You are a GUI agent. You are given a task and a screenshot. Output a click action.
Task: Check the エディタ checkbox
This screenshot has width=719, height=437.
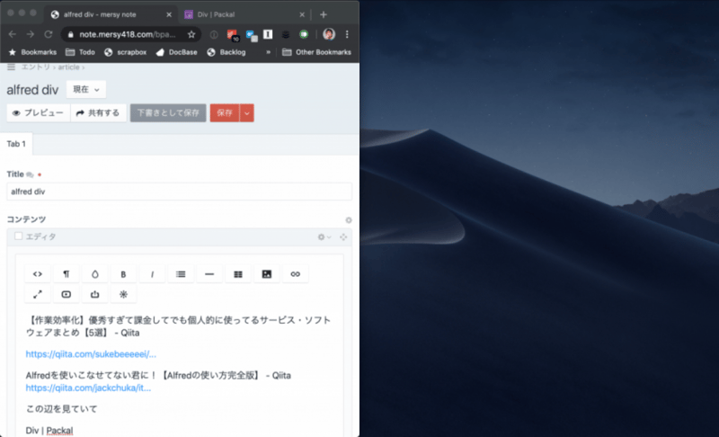18,236
